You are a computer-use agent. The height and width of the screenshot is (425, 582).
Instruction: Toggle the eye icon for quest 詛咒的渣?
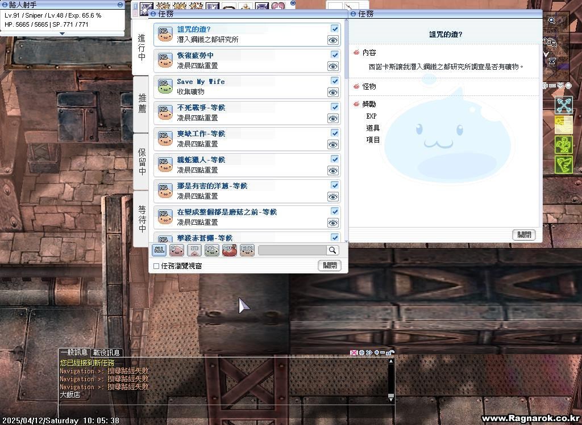[x=333, y=40]
